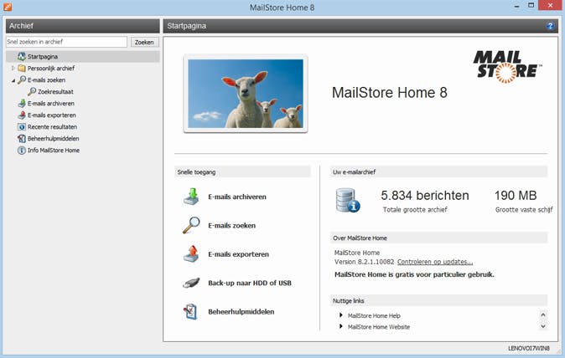Select Startpagina in the archive tree
Screen dimensions: 565x358
click(x=43, y=56)
